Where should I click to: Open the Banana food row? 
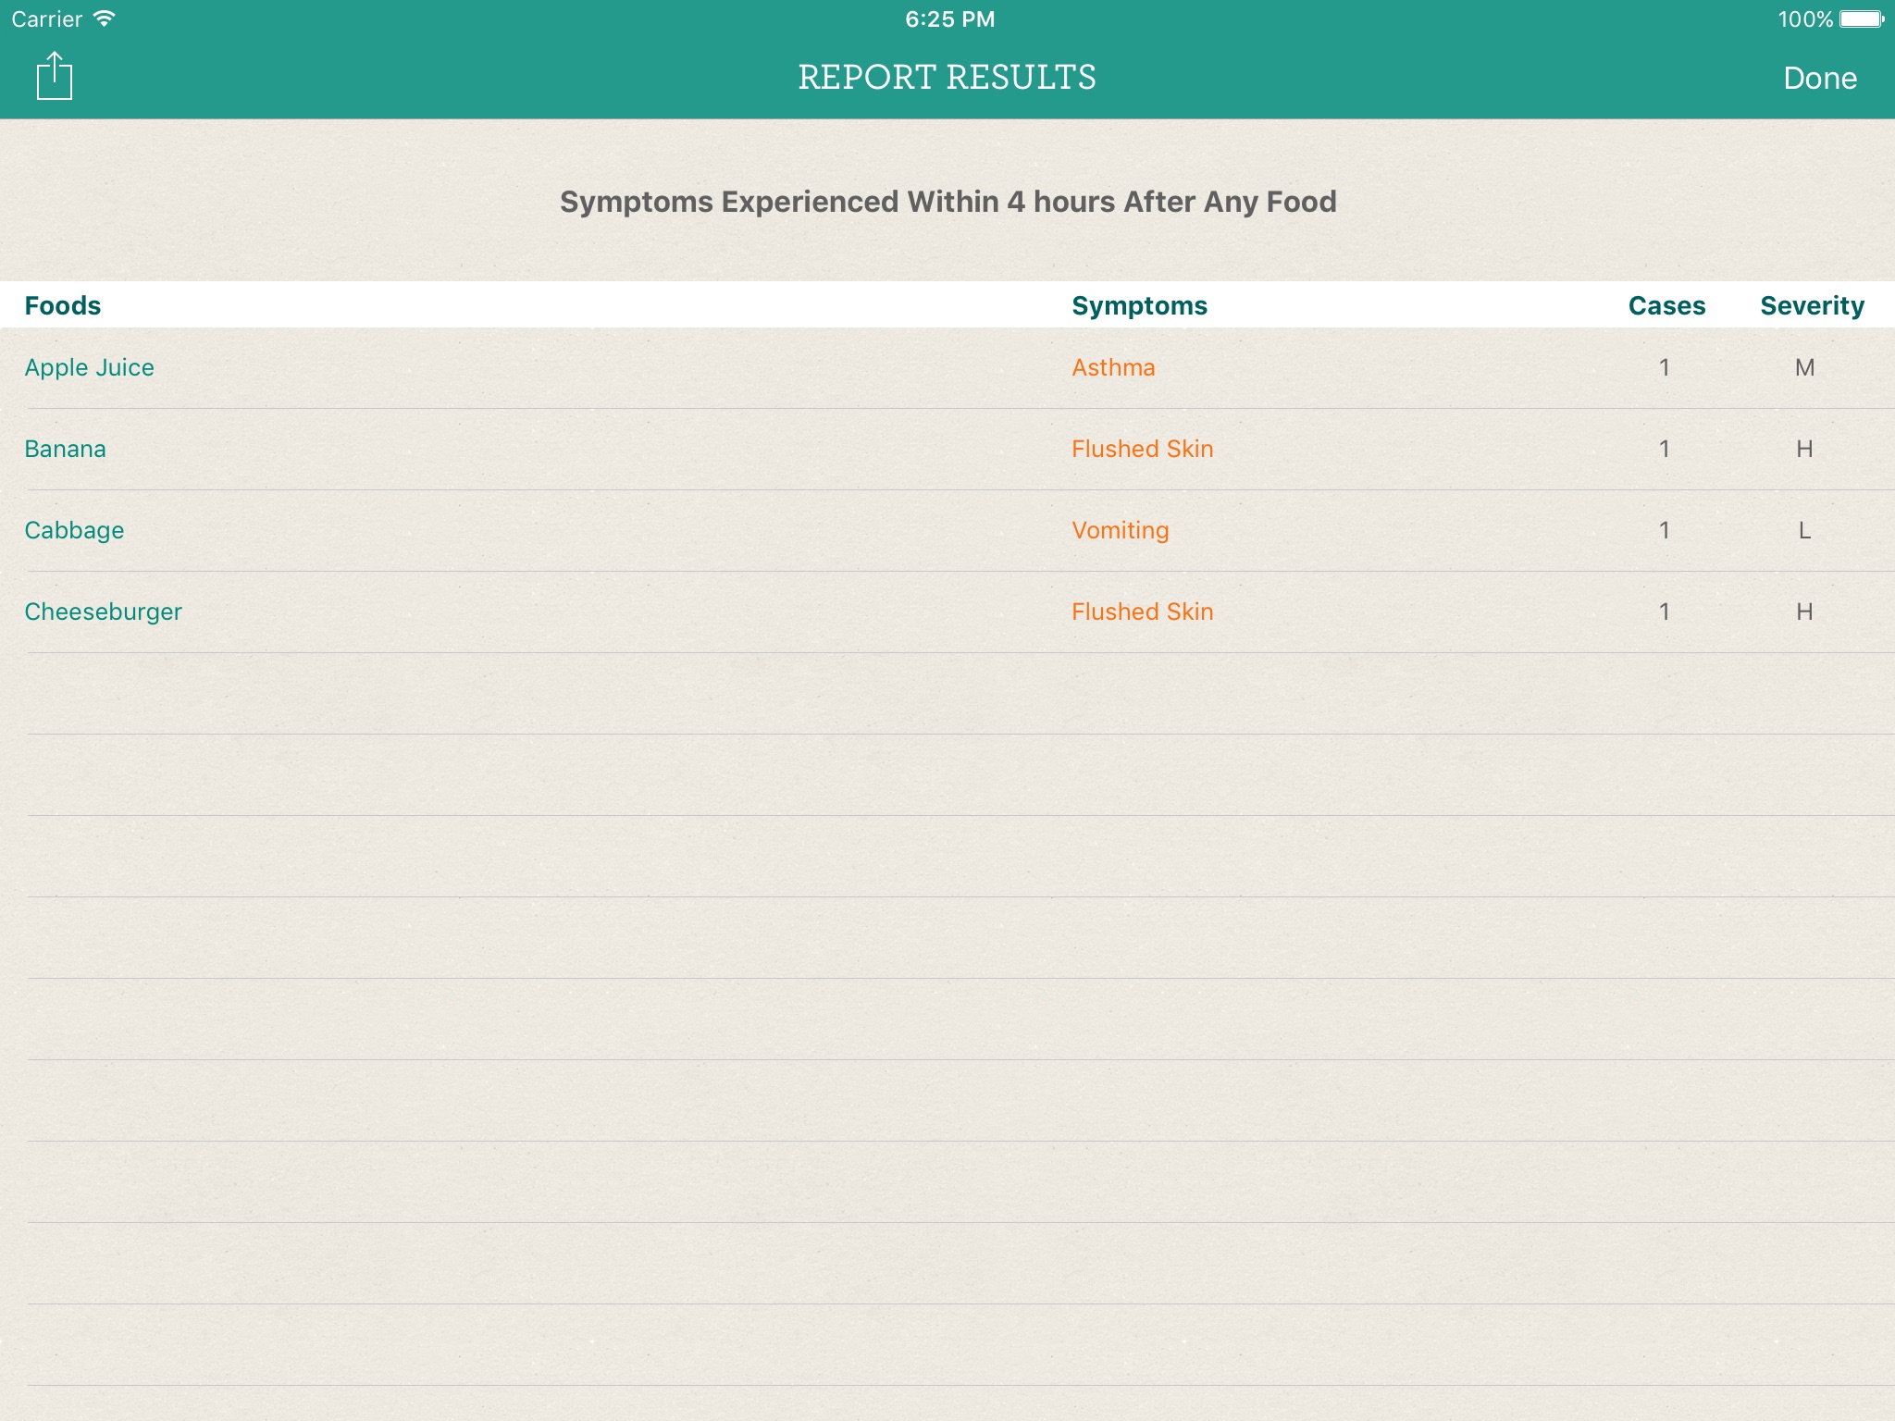click(x=65, y=449)
